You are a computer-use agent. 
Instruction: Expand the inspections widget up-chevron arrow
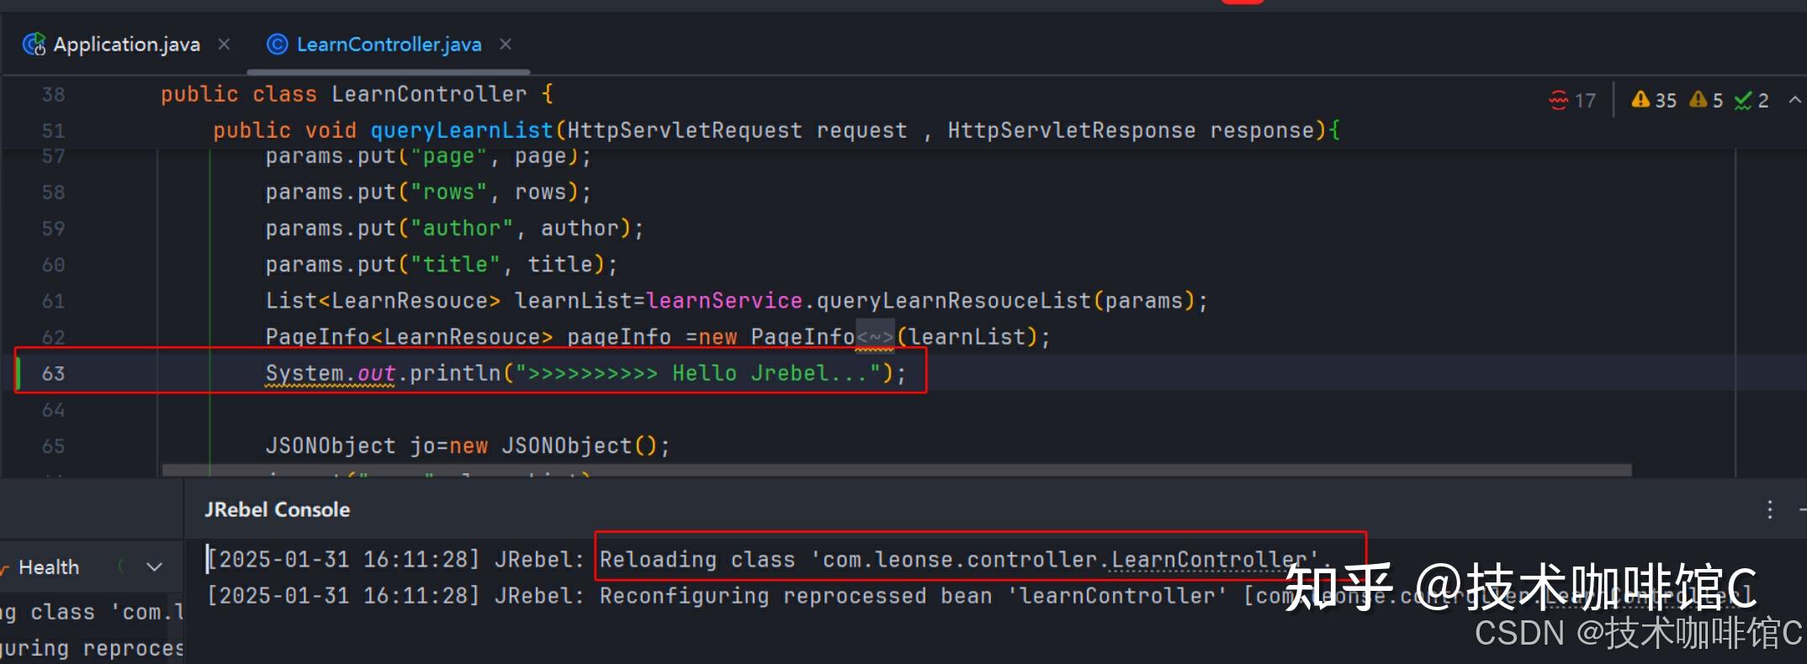[1794, 100]
